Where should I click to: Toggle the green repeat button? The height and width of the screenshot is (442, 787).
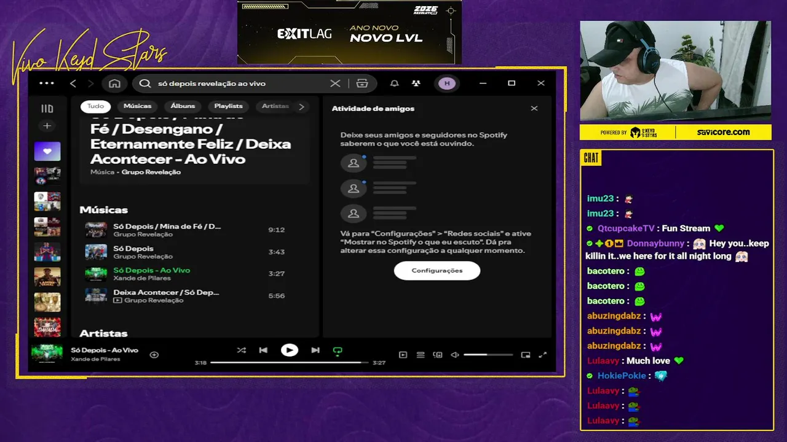(x=337, y=351)
